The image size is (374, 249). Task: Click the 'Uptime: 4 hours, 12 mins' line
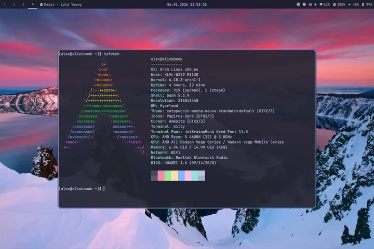pos(178,85)
